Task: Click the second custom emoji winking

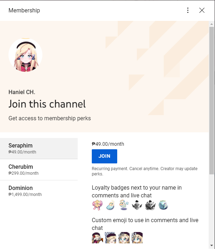Action: [x=111, y=238]
